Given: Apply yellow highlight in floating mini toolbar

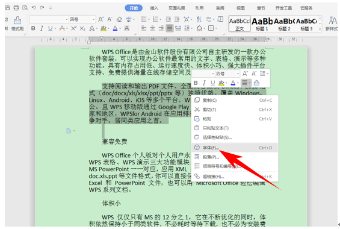Looking at the screenshot, I should (221, 83).
